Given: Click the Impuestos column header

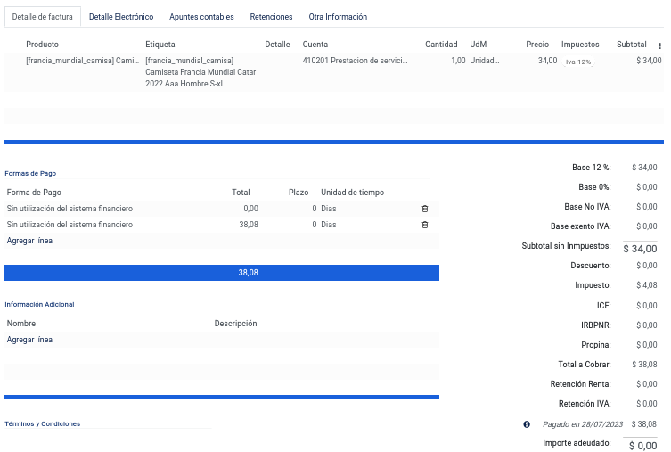Looking at the screenshot, I should [580, 44].
